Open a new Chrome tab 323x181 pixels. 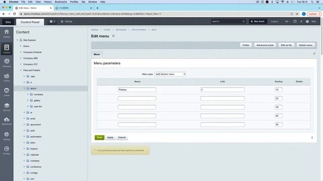[97, 8]
